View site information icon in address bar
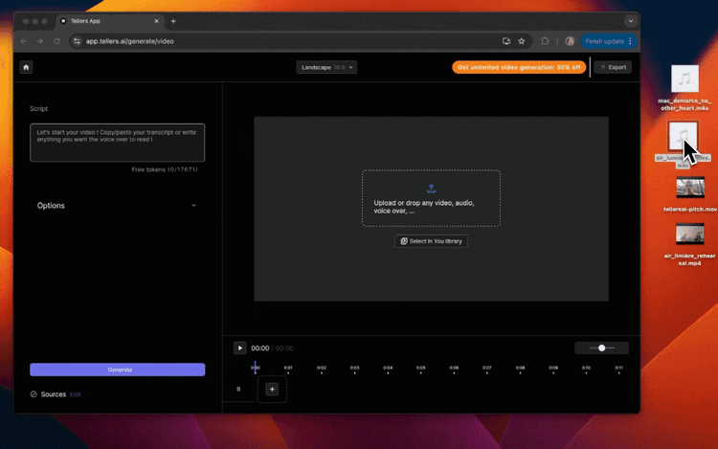This screenshot has height=449, width=718. click(x=77, y=41)
